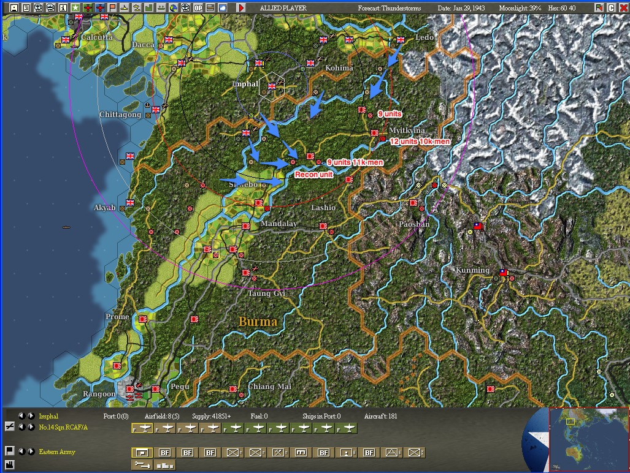The image size is (630, 473).
Task: Select the Japanese base flag at Lashio
Action: 323,226
